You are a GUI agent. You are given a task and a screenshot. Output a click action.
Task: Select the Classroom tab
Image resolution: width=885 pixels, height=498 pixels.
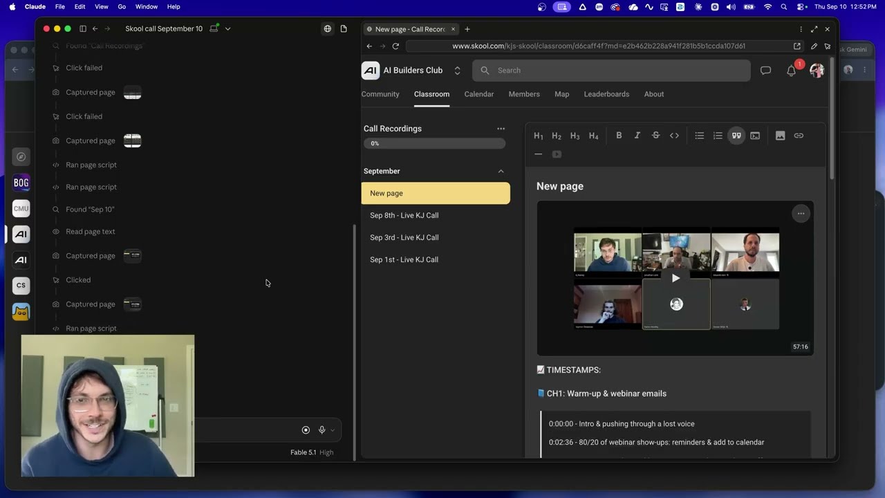pyautogui.click(x=431, y=94)
